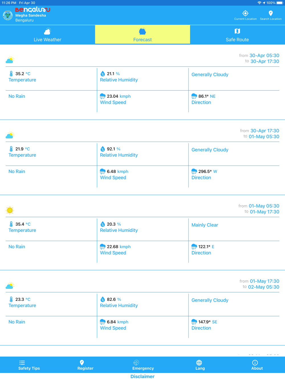Open Safety Tips list icon
This screenshot has width=285, height=380.
click(22, 363)
